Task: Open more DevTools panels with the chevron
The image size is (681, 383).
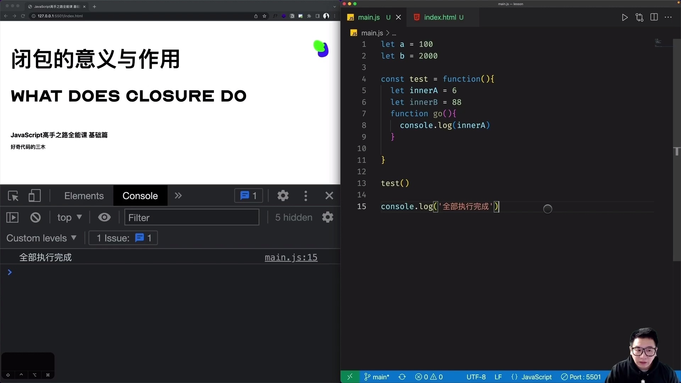Action: (178, 196)
